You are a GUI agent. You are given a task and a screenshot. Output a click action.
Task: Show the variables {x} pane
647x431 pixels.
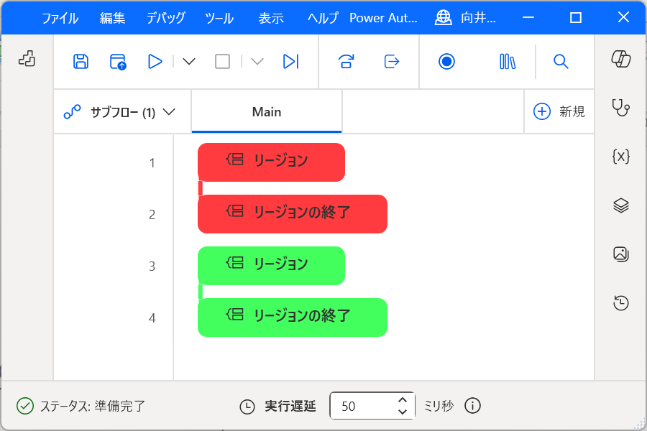(x=621, y=157)
